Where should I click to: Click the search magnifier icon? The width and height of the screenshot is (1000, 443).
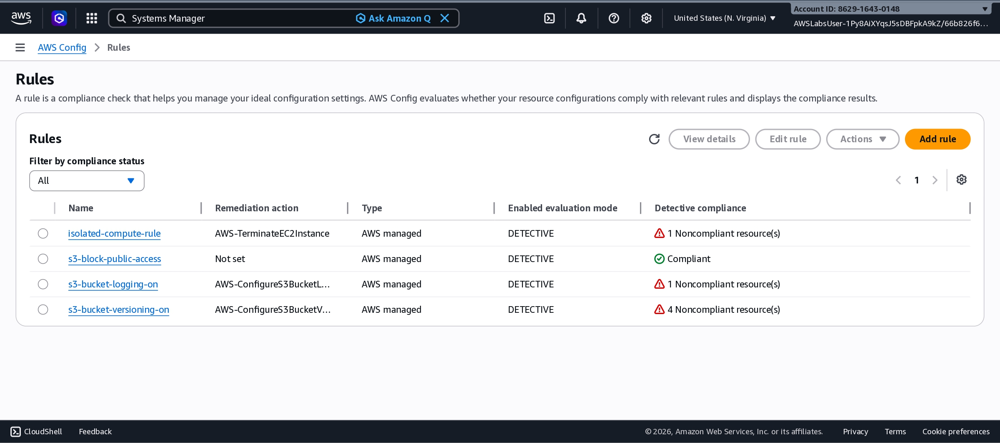click(121, 18)
